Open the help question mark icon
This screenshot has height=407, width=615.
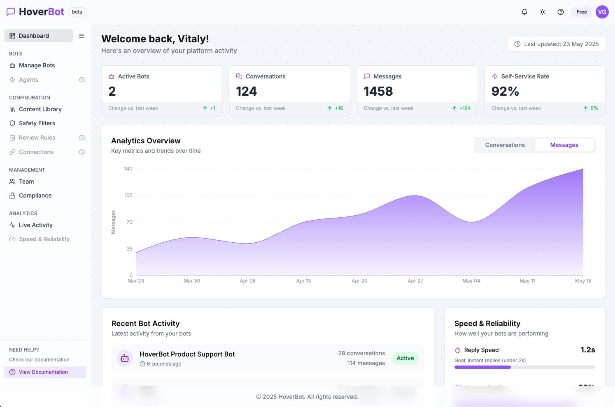(561, 12)
